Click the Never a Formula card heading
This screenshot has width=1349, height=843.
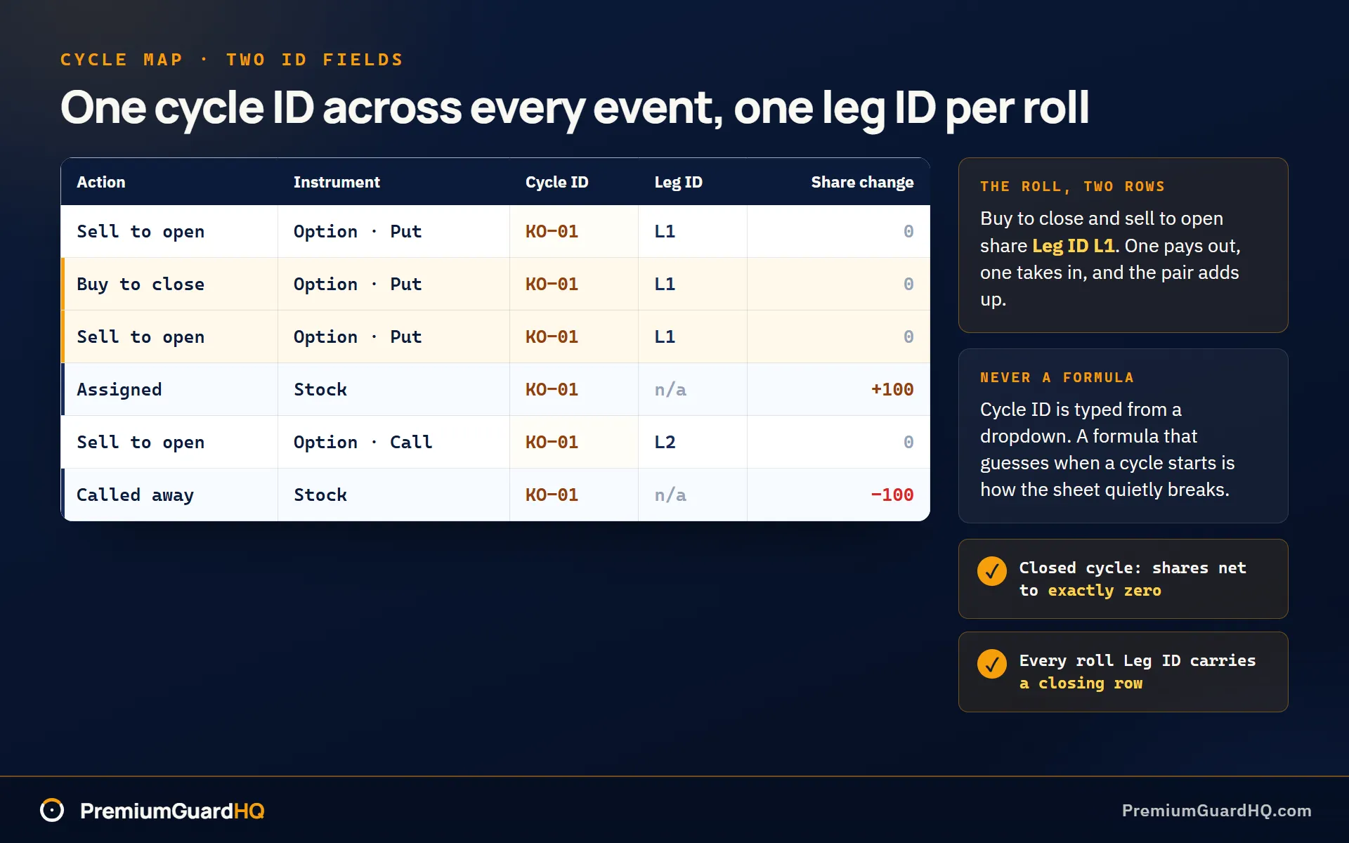(1057, 377)
